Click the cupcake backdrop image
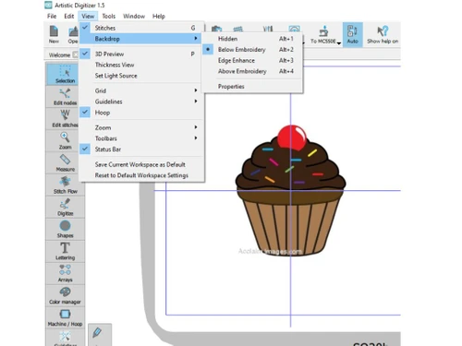The image size is (462, 346). tap(290, 190)
